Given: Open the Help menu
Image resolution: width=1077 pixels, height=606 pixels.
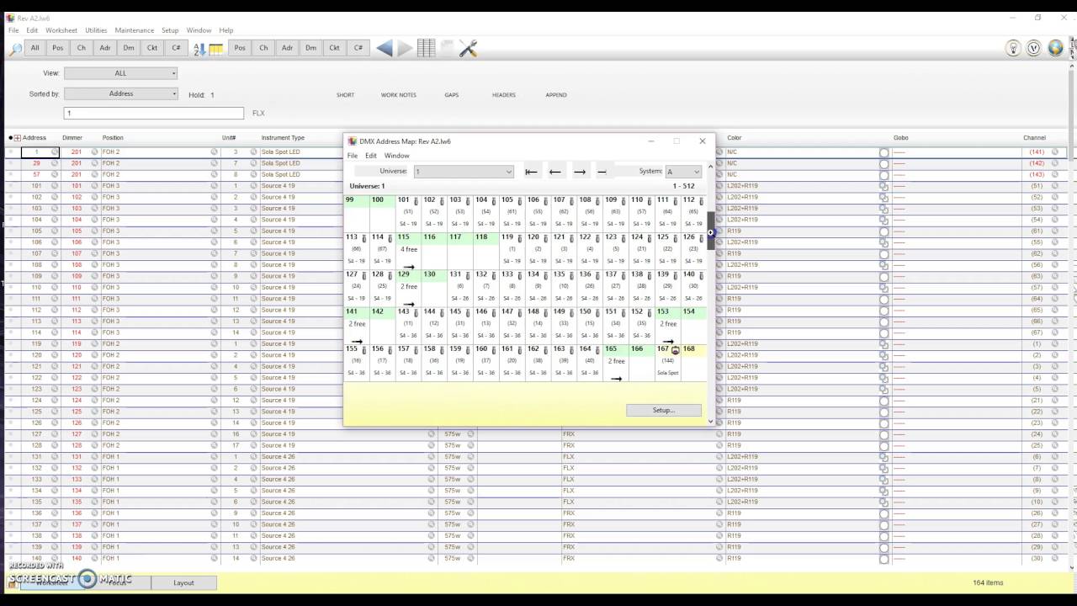Looking at the screenshot, I should [x=226, y=30].
